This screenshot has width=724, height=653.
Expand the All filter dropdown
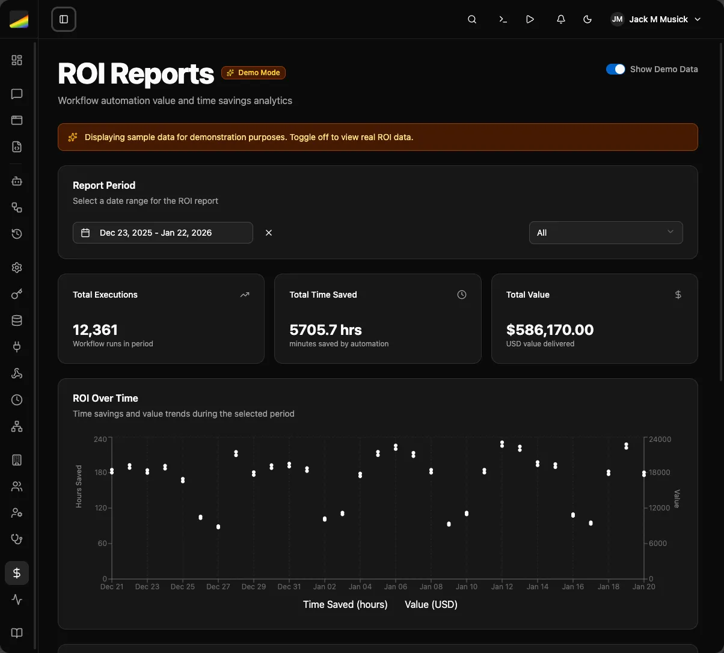click(606, 233)
